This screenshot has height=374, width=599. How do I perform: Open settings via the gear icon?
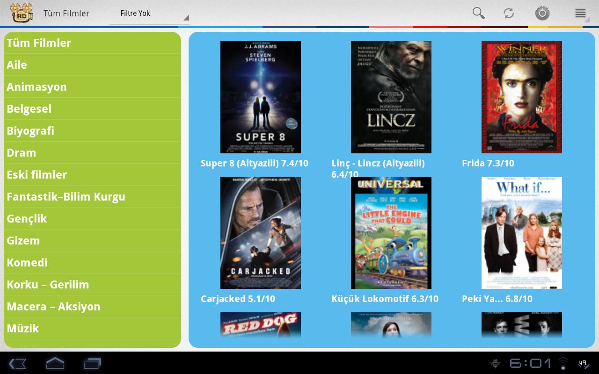(542, 13)
